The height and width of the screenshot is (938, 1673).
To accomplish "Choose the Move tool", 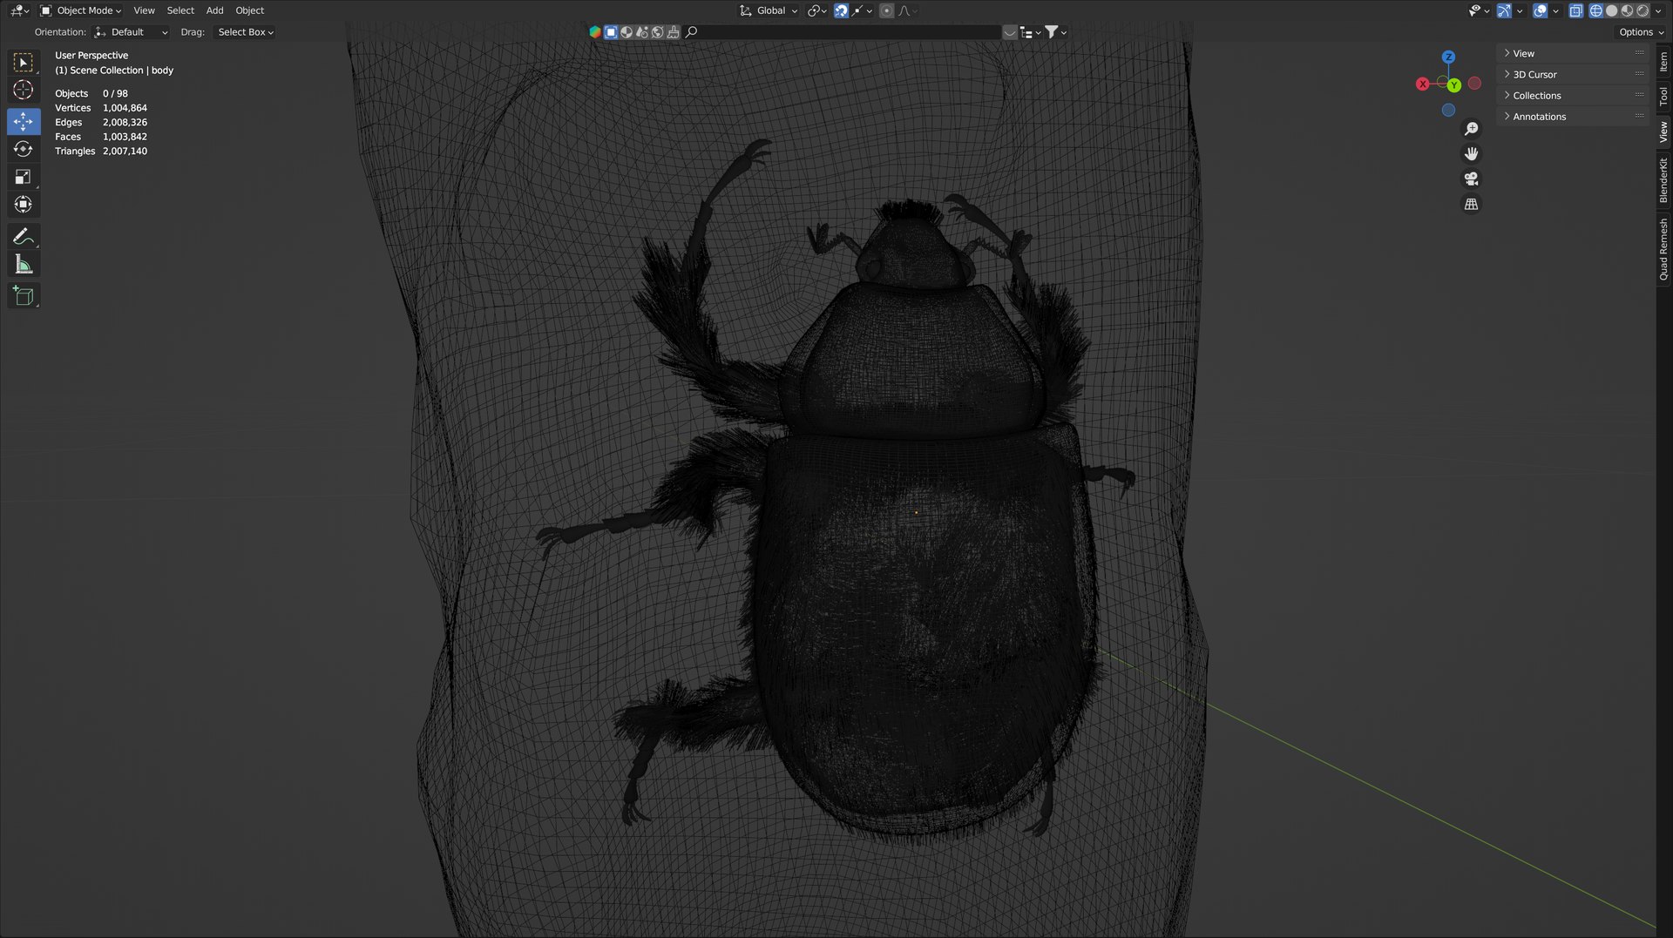I will point(24,121).
